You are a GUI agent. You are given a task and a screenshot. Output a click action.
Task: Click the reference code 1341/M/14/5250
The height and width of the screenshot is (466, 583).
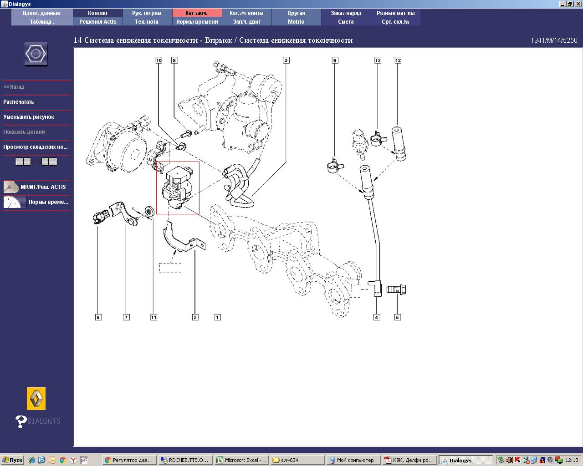click(554, 41)
